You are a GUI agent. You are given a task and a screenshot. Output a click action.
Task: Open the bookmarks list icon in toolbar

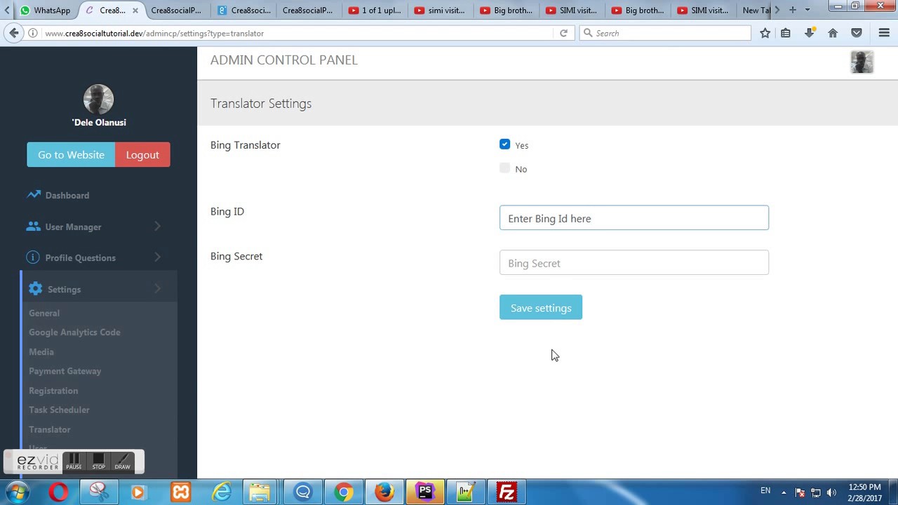786,33
